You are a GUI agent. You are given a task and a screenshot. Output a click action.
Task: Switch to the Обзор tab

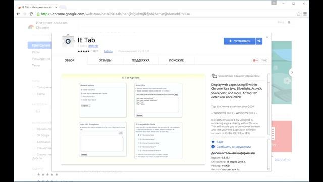click(x=70, y=60)
